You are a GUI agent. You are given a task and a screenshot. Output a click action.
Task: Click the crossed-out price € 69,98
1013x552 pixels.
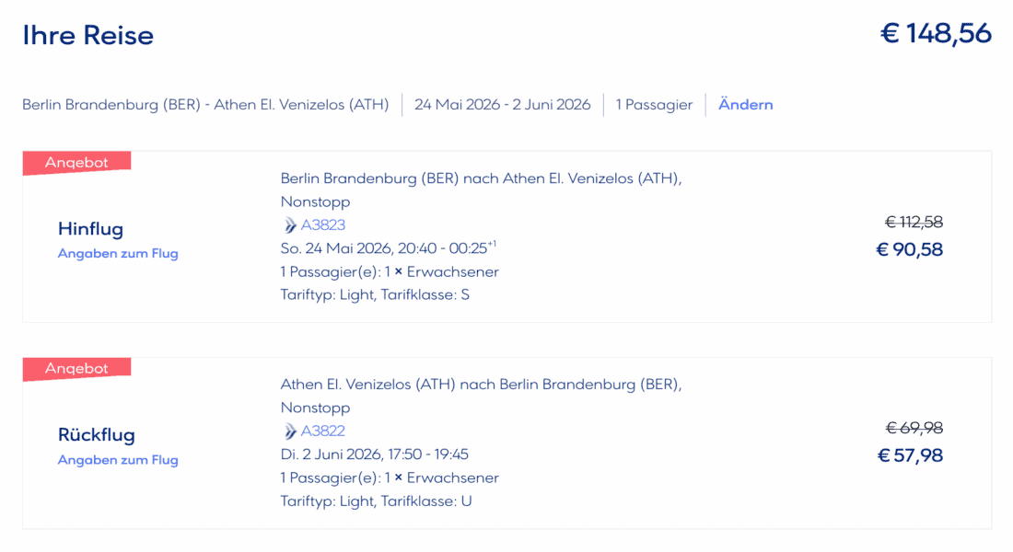(914, 428)
